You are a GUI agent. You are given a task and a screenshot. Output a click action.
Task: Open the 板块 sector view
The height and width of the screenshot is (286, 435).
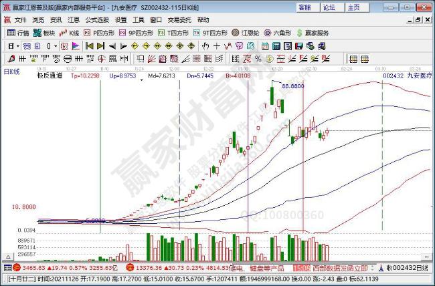pos(44,33)
